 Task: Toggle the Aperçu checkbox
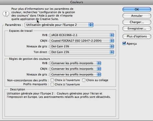(124, 43)
